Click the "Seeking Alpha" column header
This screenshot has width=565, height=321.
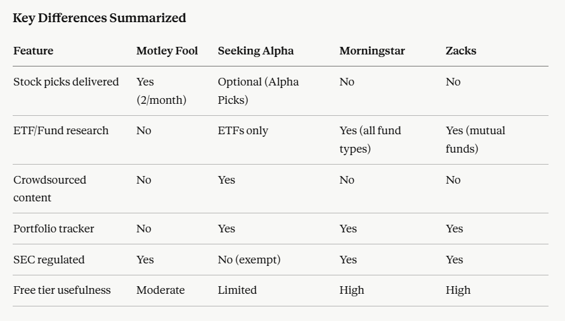click(x=256, y=51)
